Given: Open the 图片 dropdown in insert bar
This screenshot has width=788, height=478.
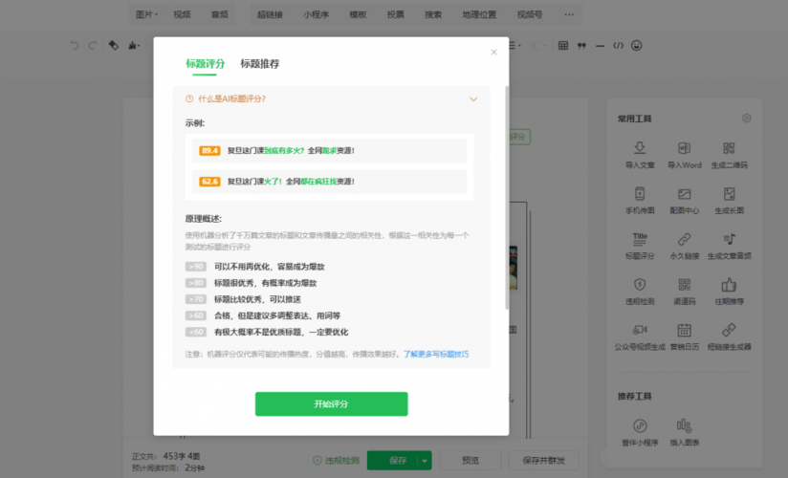Looking at the screenshot, I should [146, 14].
